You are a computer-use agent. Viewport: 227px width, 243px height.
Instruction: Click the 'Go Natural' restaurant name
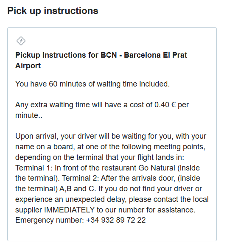(157, 168)
